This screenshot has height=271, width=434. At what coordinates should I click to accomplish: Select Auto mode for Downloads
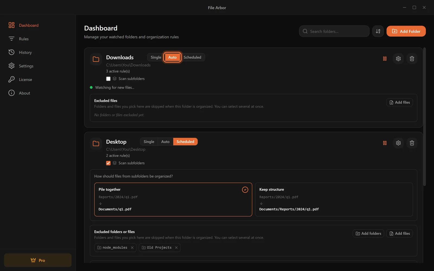click(172, 57)
